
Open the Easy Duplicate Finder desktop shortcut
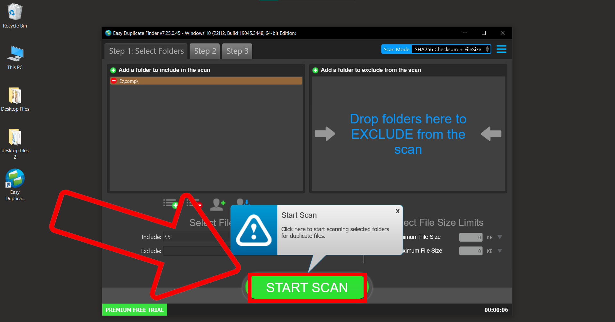(15, 178)
